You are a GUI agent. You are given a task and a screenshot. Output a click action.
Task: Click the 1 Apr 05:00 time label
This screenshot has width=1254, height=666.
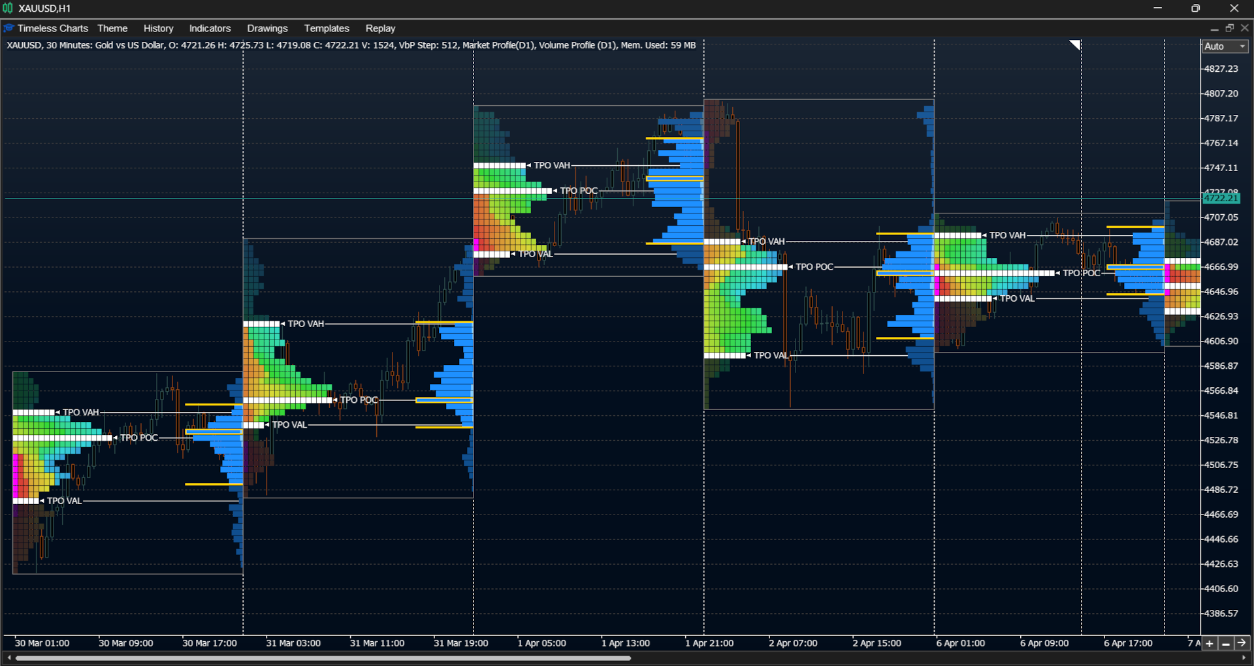[x=542, y=644]
